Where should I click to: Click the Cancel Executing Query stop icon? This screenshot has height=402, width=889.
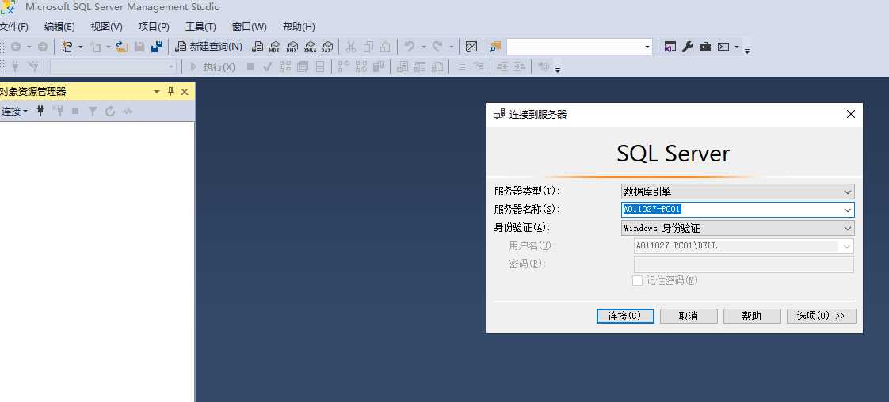(250, 66)
